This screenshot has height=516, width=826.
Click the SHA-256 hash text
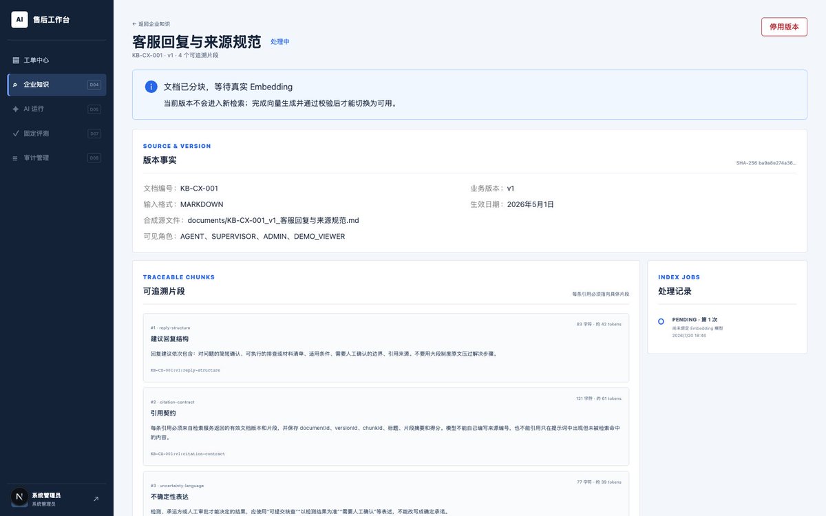(x=766, y=163)
